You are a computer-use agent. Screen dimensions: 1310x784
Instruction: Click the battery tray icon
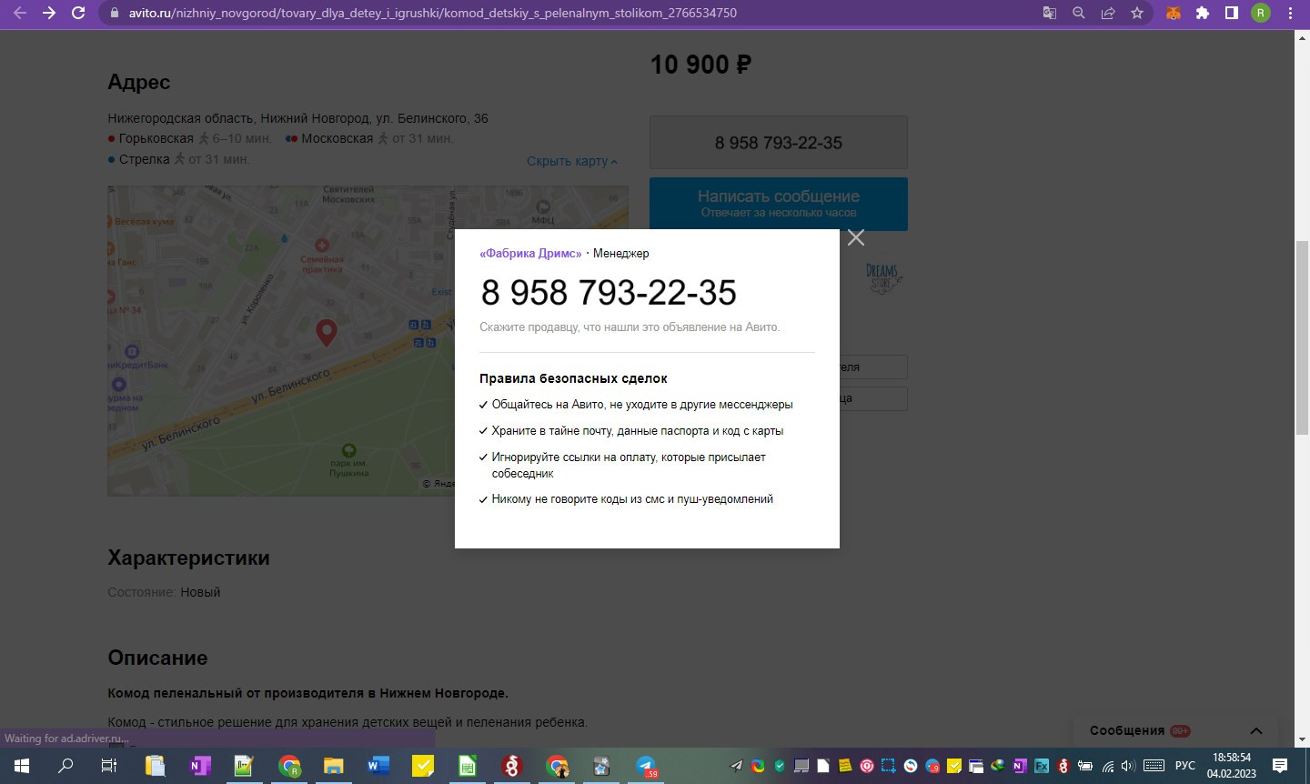[x=1084, y=766]
